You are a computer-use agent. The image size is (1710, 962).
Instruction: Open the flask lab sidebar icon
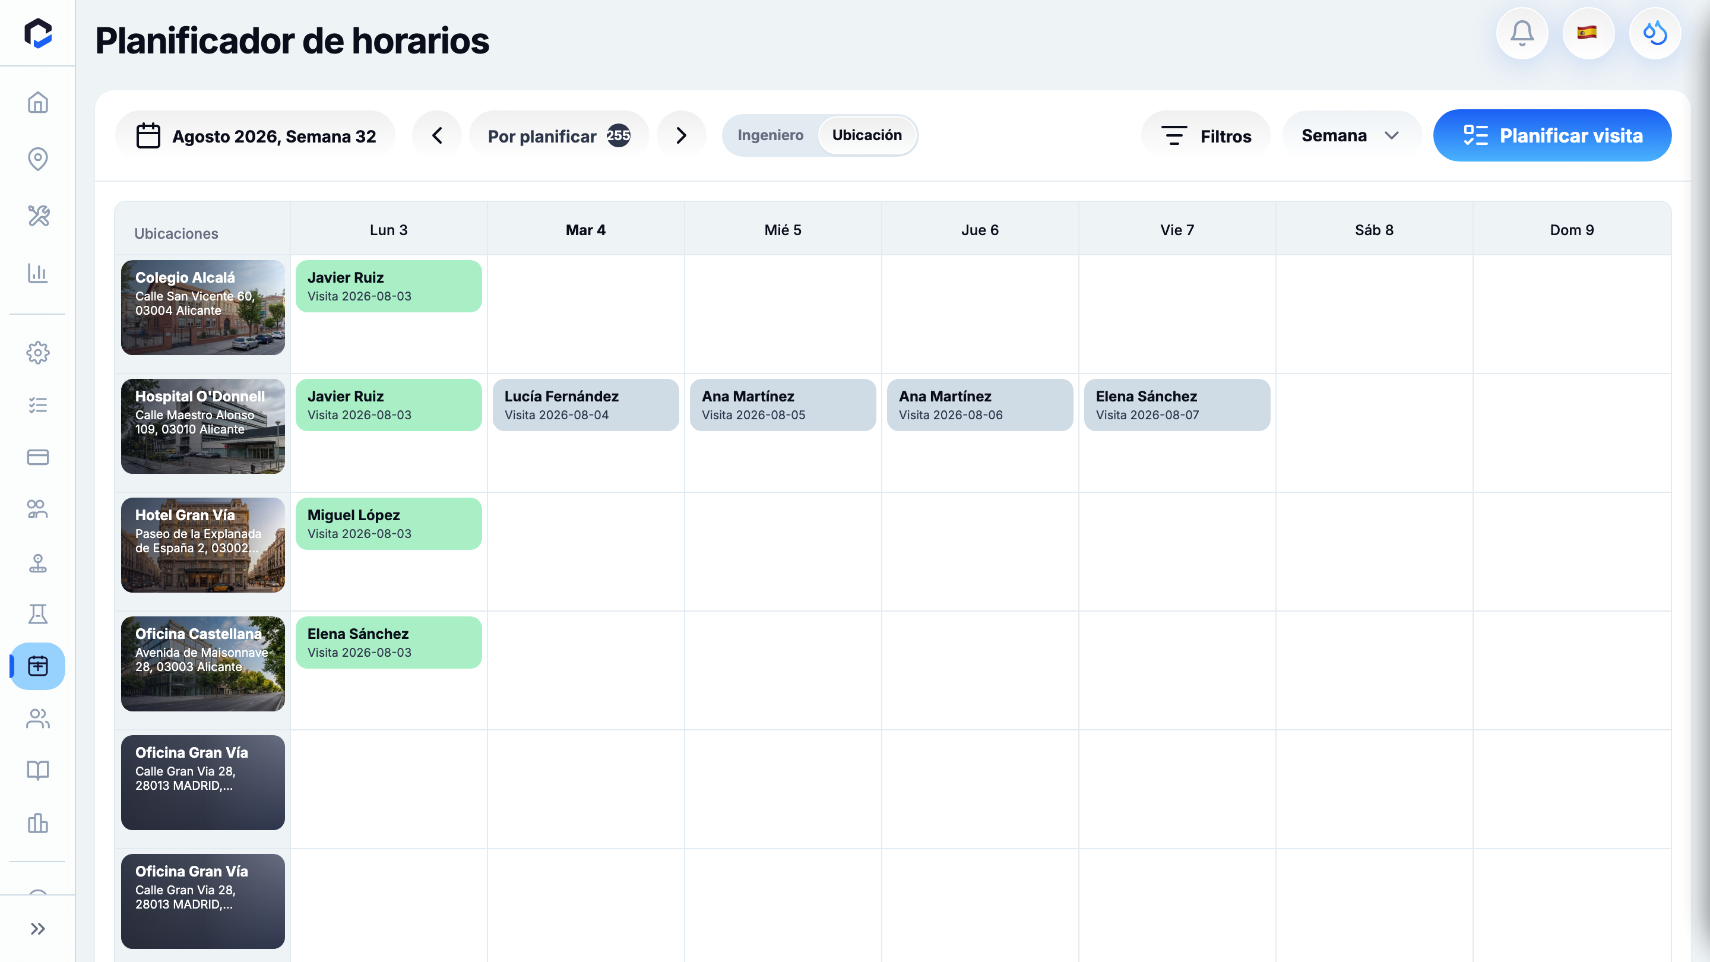point(38,613)
